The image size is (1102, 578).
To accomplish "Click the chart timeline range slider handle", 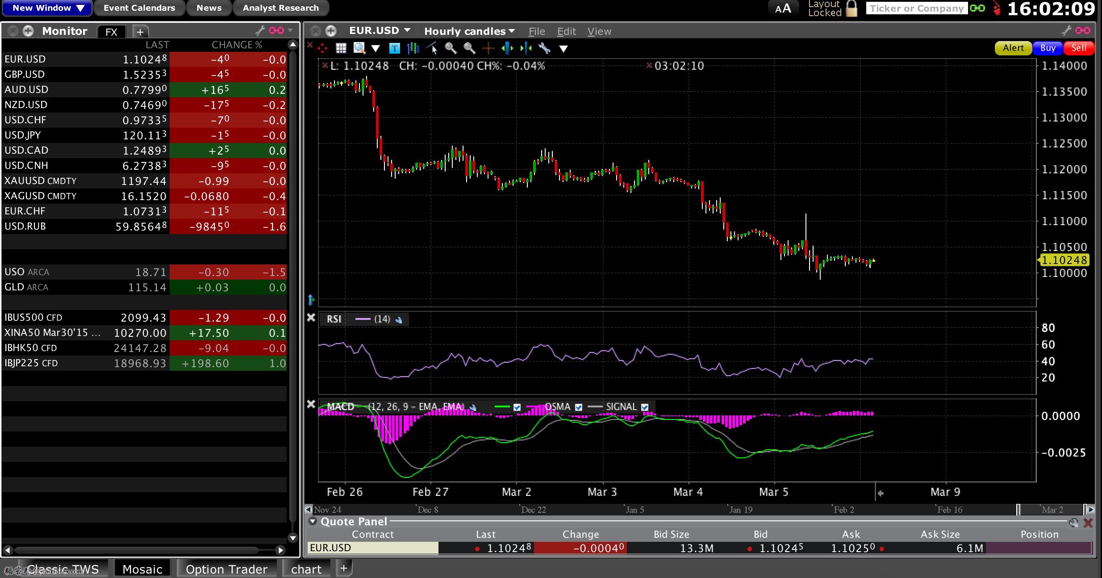I will coord(1019,510).
